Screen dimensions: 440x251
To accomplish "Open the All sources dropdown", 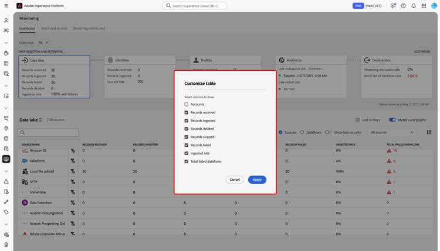I will 392,132.
